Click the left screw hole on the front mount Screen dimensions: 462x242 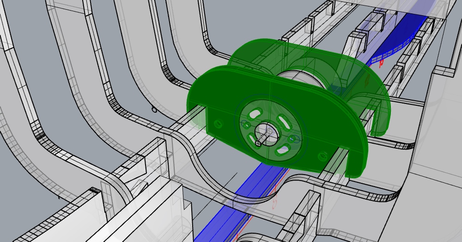point(219,124)
